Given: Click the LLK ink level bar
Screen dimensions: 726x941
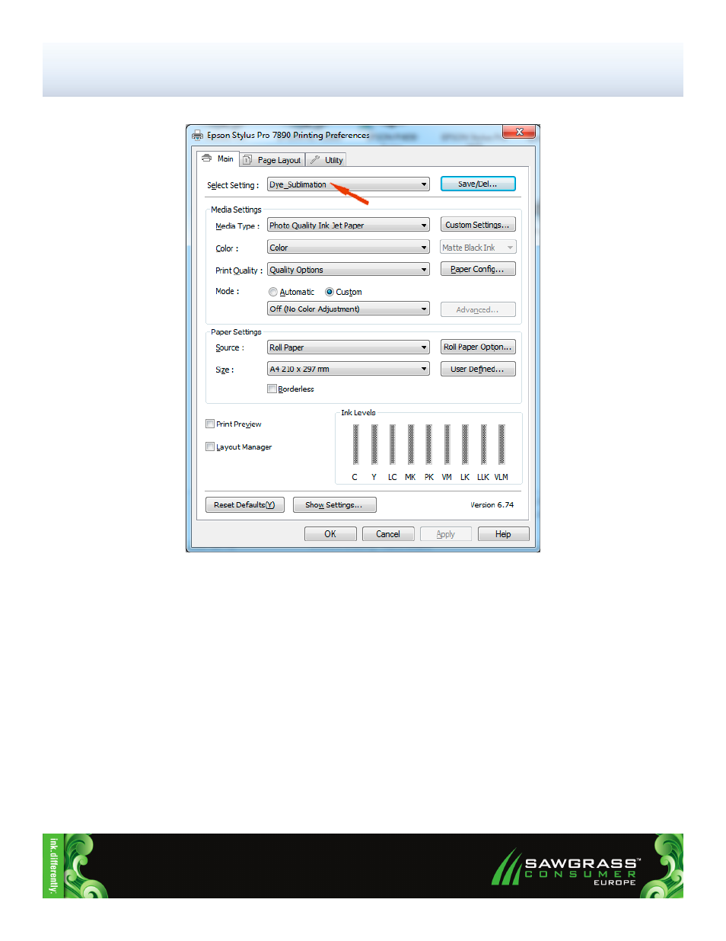Looking at the screenshot, I should (484, 444).
